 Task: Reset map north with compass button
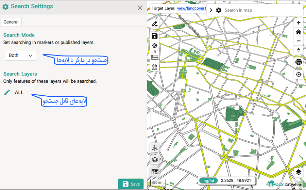[x=299, y=50]
